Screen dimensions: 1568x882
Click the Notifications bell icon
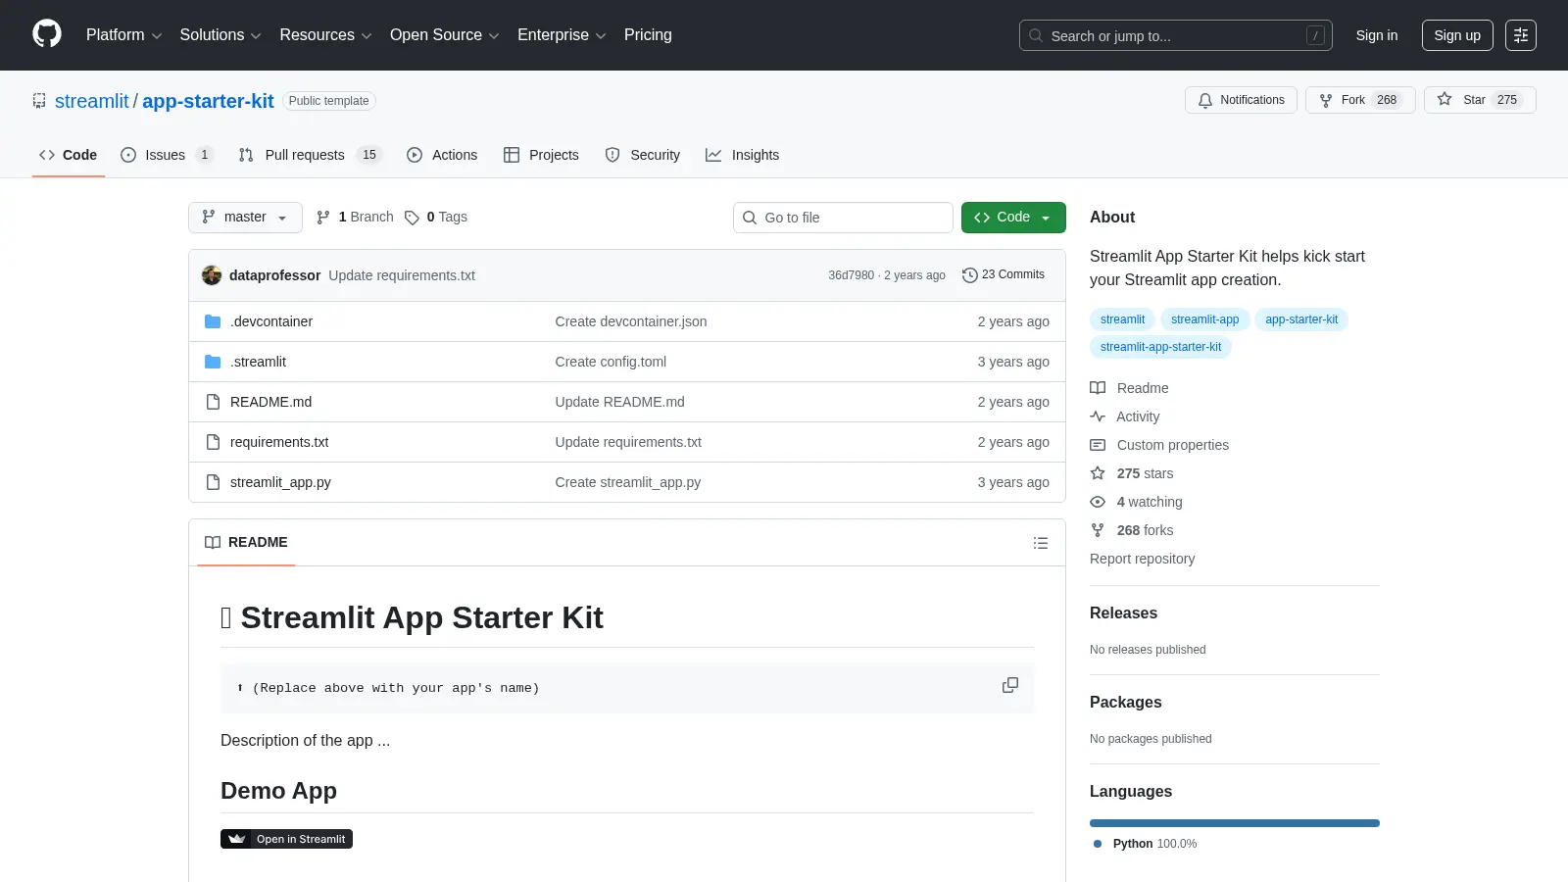tap(1205, 100)
